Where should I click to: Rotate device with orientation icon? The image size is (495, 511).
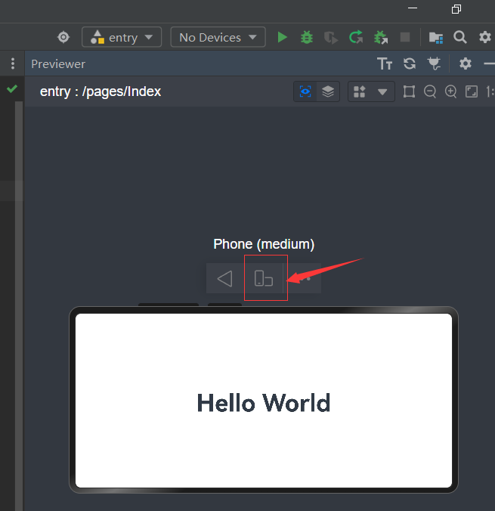(x=263, y=278)
